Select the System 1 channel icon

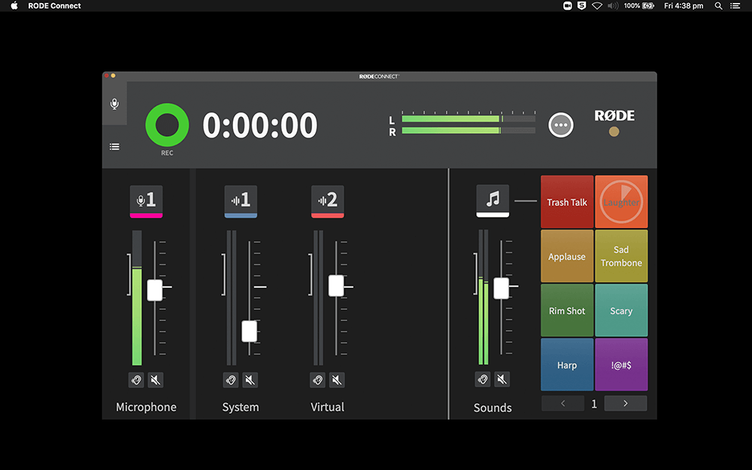click(241, 202)
